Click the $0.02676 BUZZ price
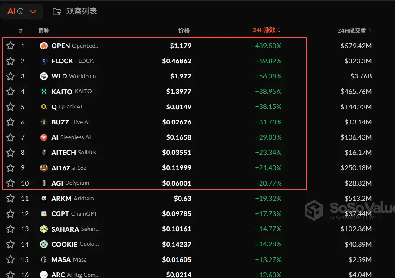395x278 pixels. tap(177, 122)
